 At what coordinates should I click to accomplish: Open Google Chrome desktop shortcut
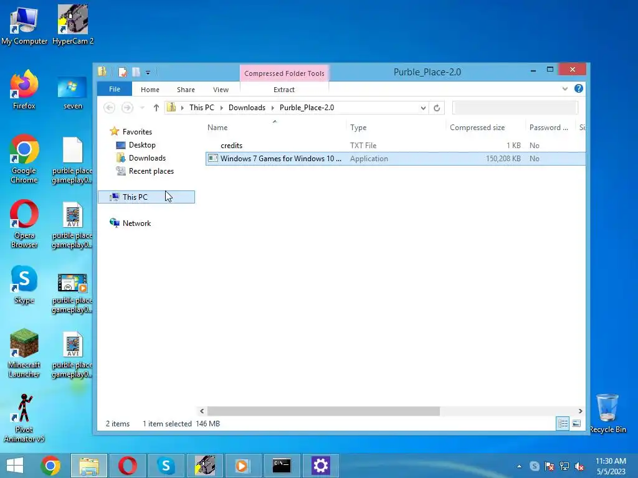coord(24,159)
